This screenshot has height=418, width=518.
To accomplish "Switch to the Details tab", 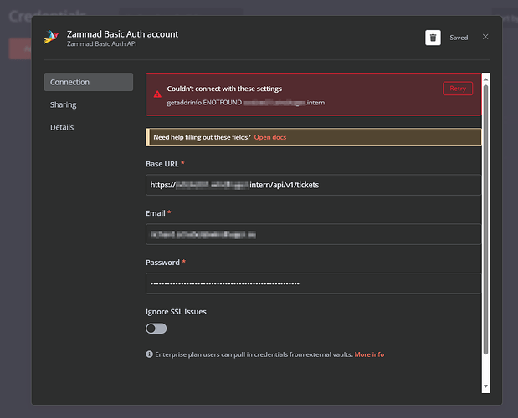I will [62, 127].
